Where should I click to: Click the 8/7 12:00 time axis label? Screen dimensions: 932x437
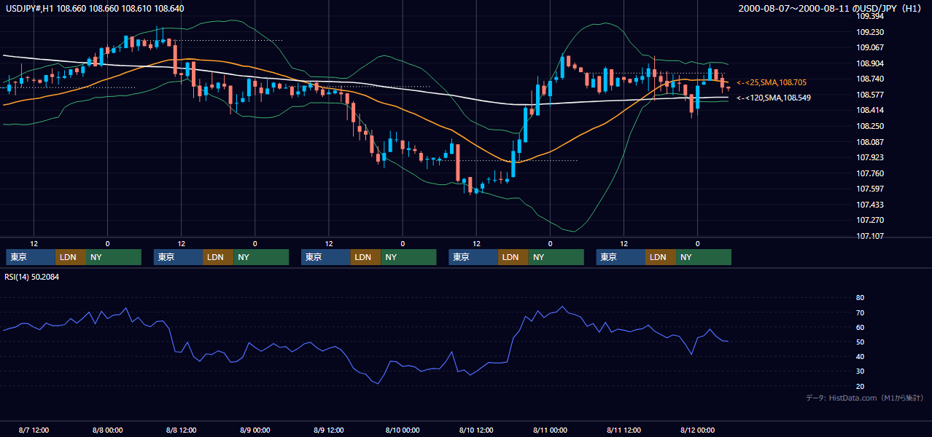[34, 430]
